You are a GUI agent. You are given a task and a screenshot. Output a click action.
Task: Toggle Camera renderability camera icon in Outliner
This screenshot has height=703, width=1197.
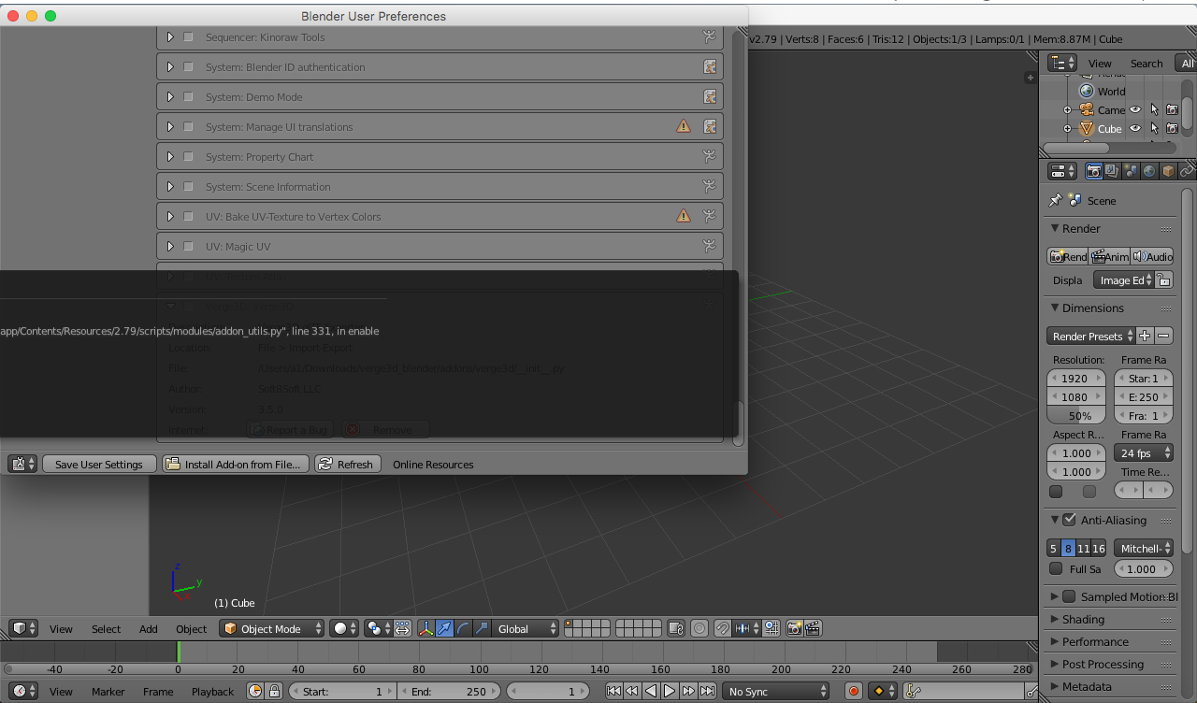1172,109
